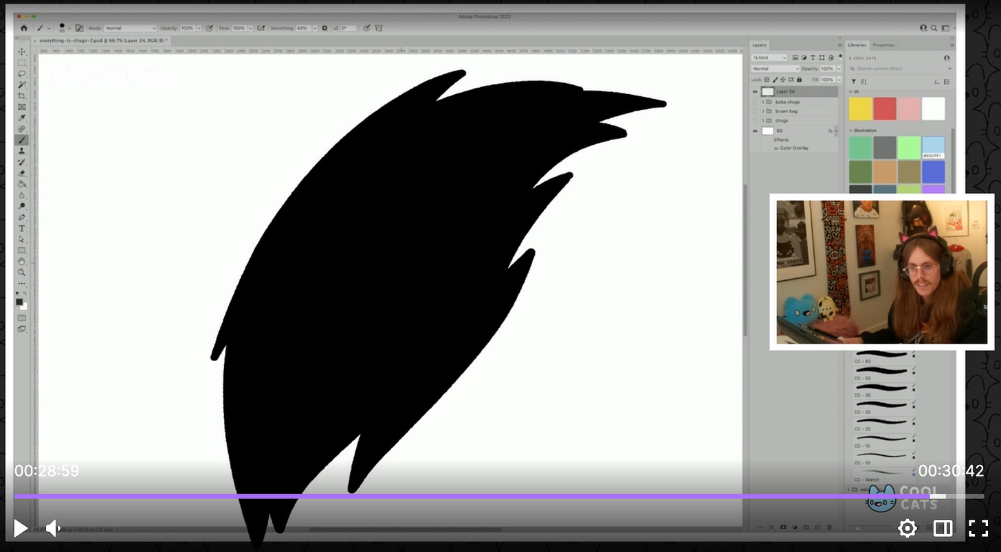Click the Search current library field
The height and width of the screenshot is (552, 1001).
(x=900, y=69)
